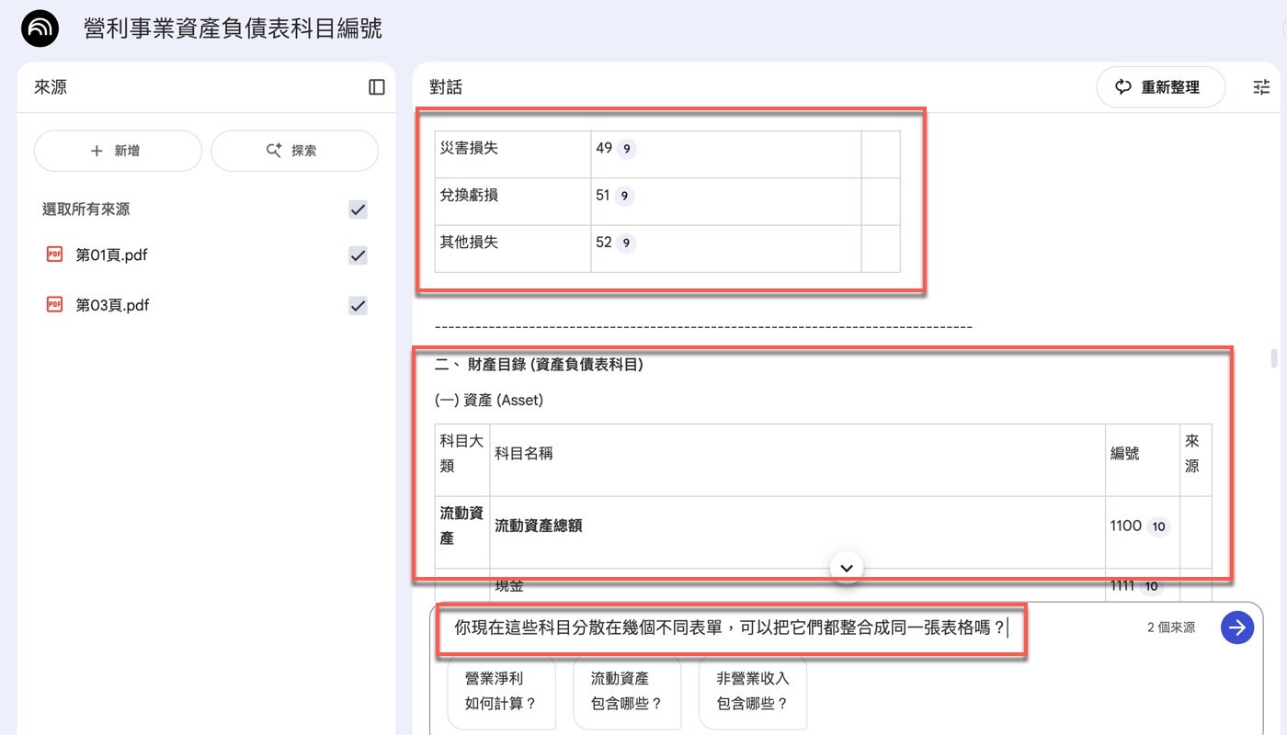The image size is (1287, 735).
Task: Click the refresh icon in 重新整理
Action: pyautogui.click(x=1123, y=86)
